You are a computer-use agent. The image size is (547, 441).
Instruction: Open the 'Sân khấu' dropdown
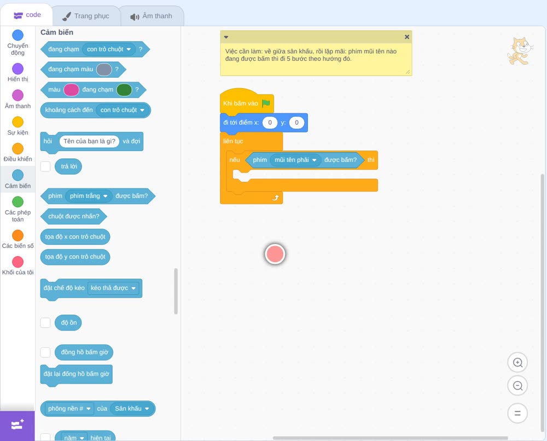(x=132, y=409)
